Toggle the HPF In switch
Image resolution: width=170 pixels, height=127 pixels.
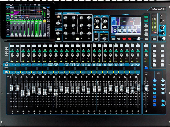59,39
